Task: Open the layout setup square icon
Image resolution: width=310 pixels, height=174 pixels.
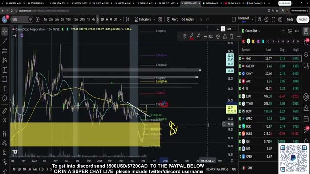Action: click(234, 19)
